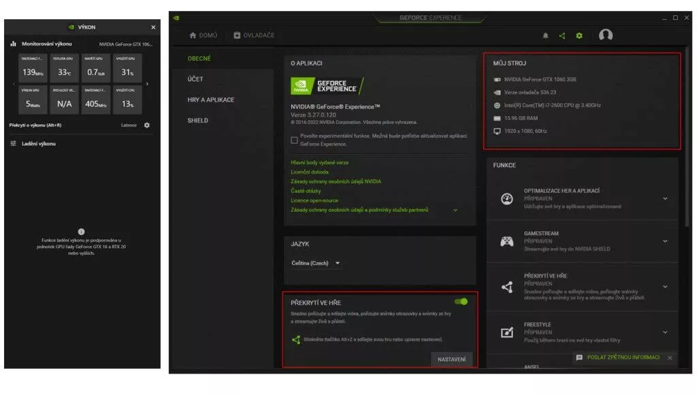Open the Hry a aplikace section

tap(210, 100)
